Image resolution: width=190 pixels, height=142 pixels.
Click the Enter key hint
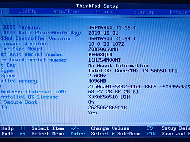(x=78, y=134)
